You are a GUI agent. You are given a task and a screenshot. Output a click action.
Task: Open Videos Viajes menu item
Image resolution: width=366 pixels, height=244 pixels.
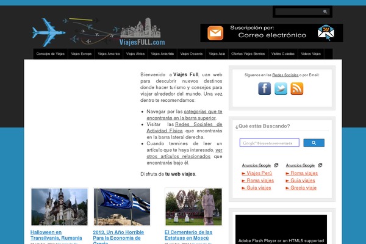(x=311, y=54)
